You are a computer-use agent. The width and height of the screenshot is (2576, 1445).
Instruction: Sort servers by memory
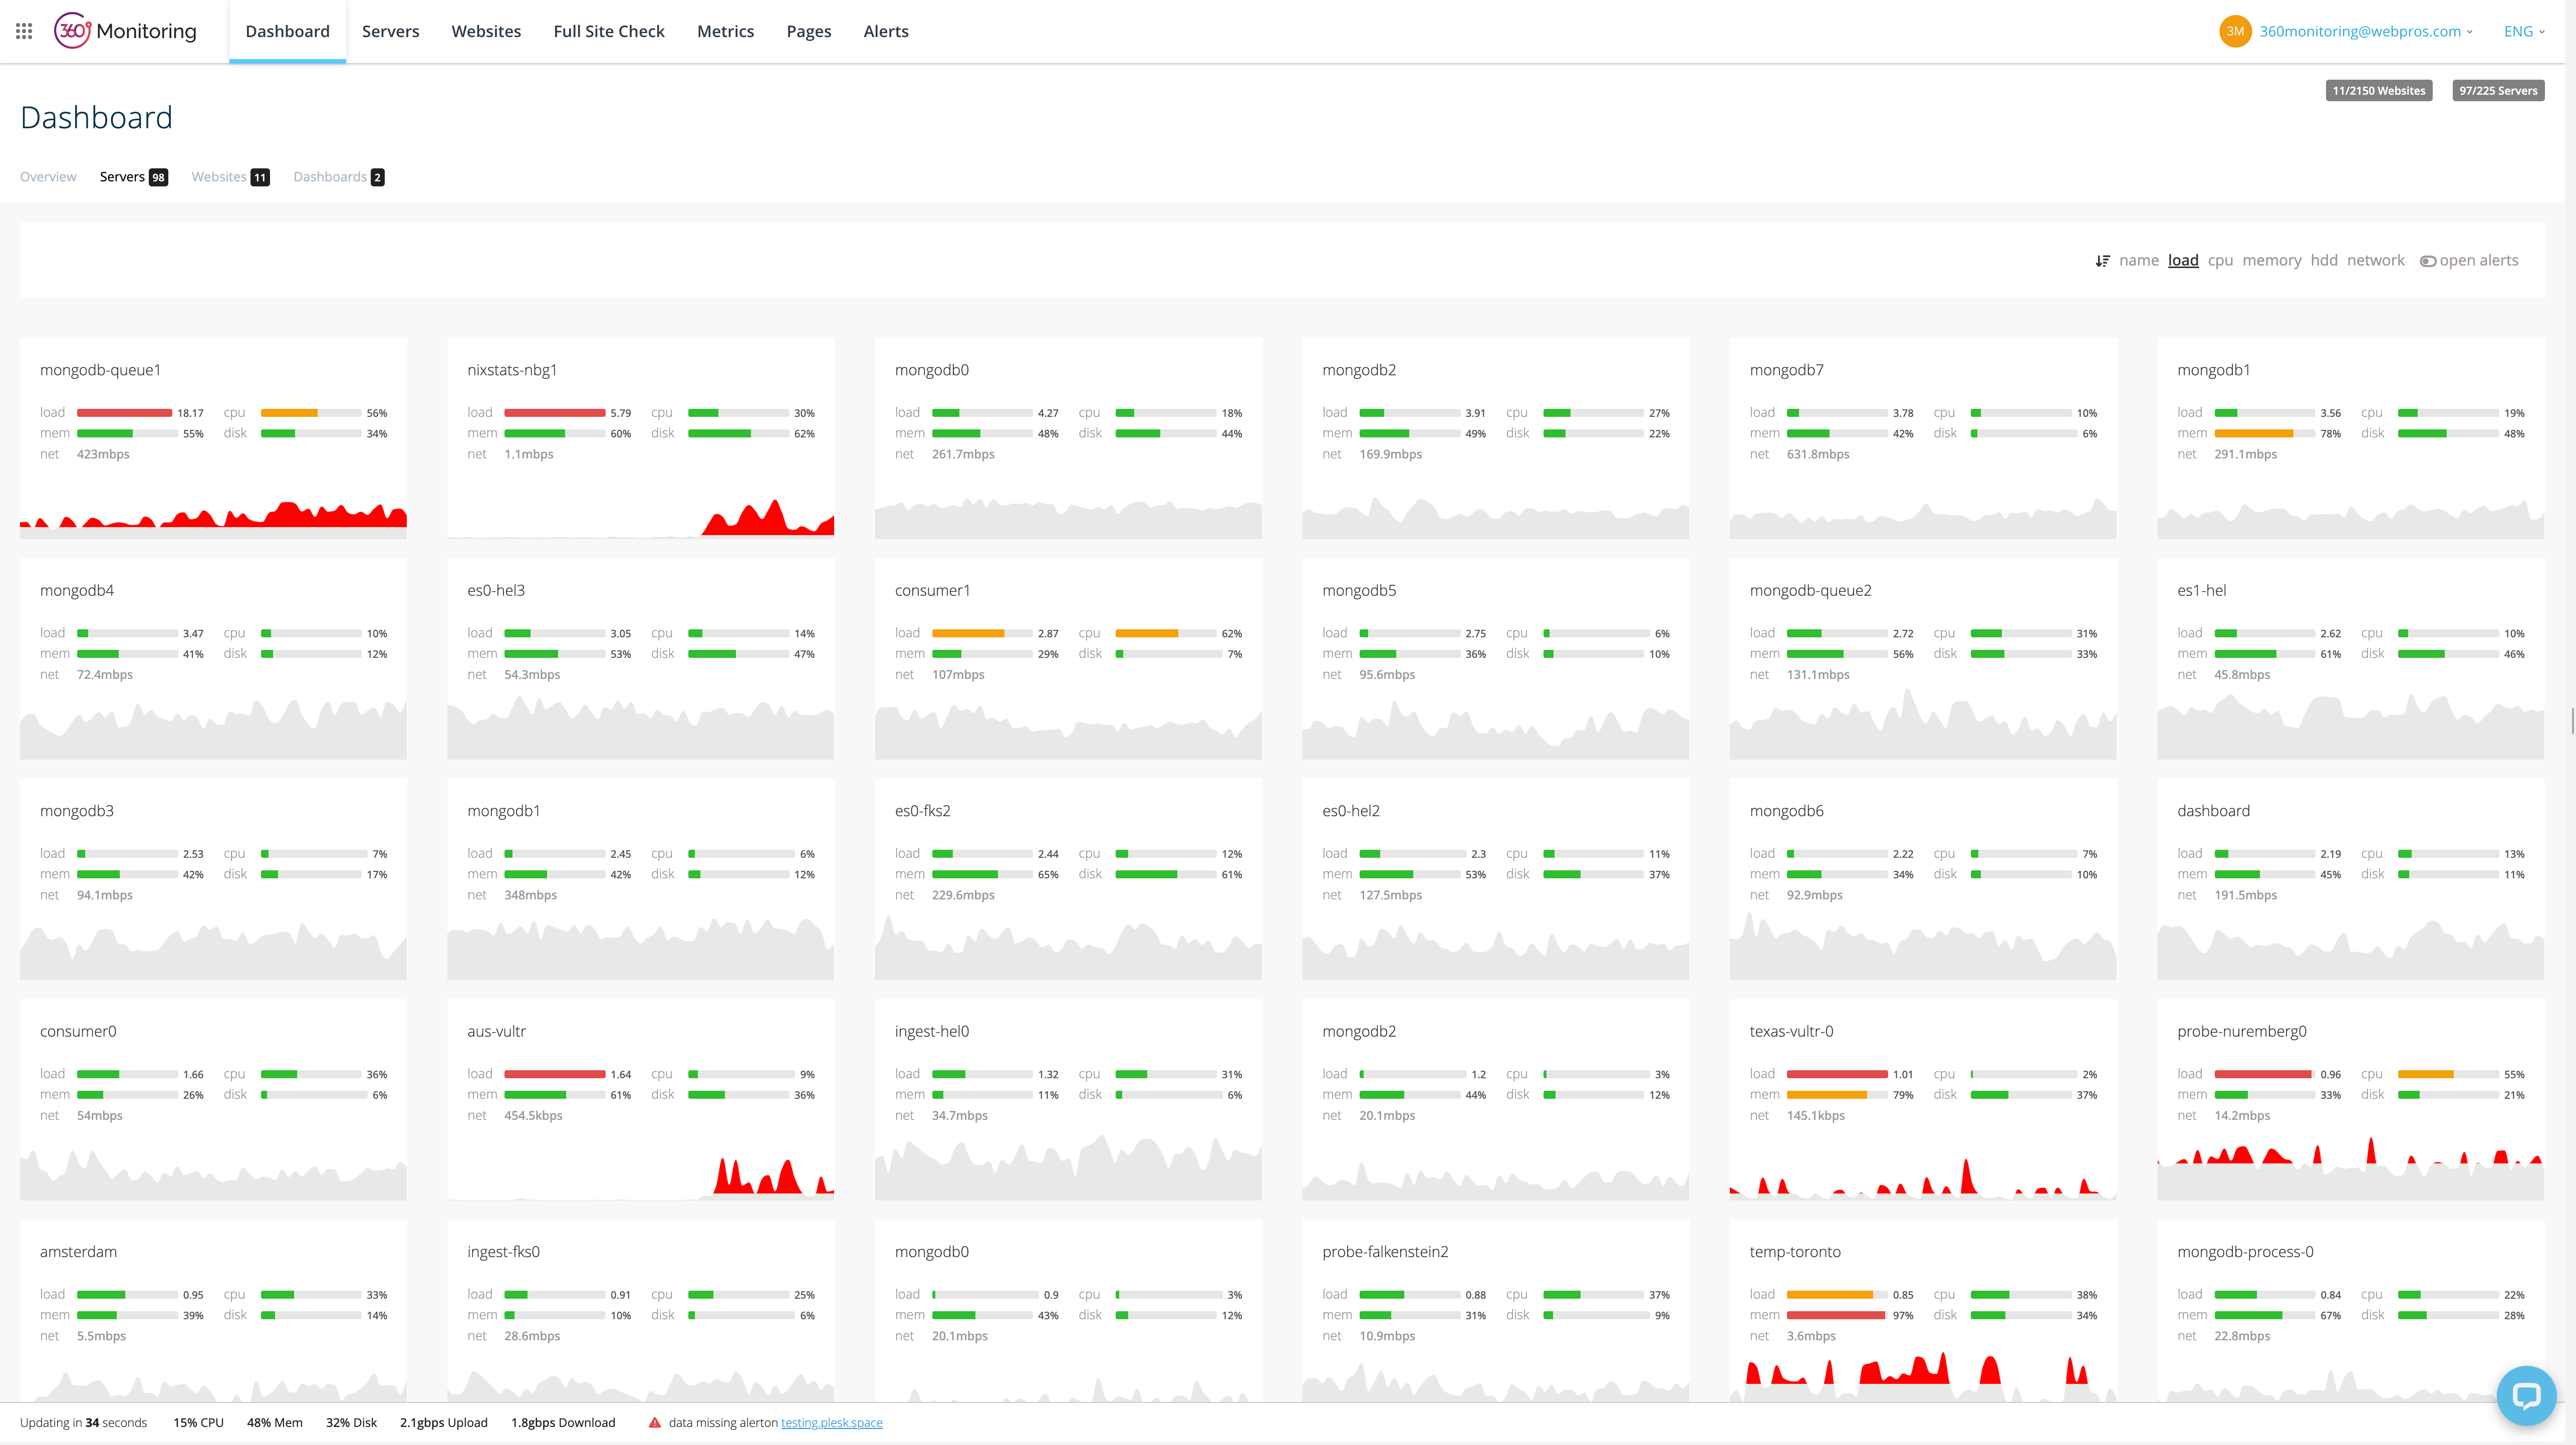point(2272,260)
